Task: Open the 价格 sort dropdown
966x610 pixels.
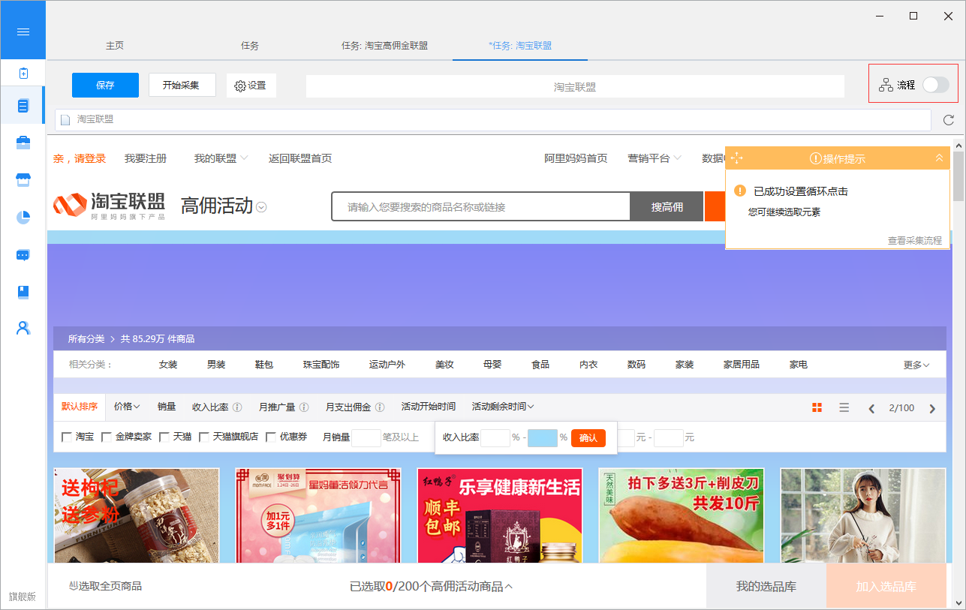Action: pyautogui.click(x=127, y=407)
